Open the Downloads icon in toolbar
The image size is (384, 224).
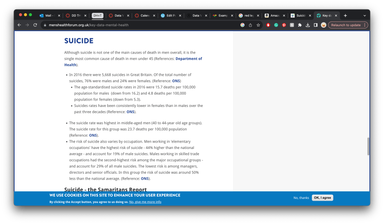point(307,25)
